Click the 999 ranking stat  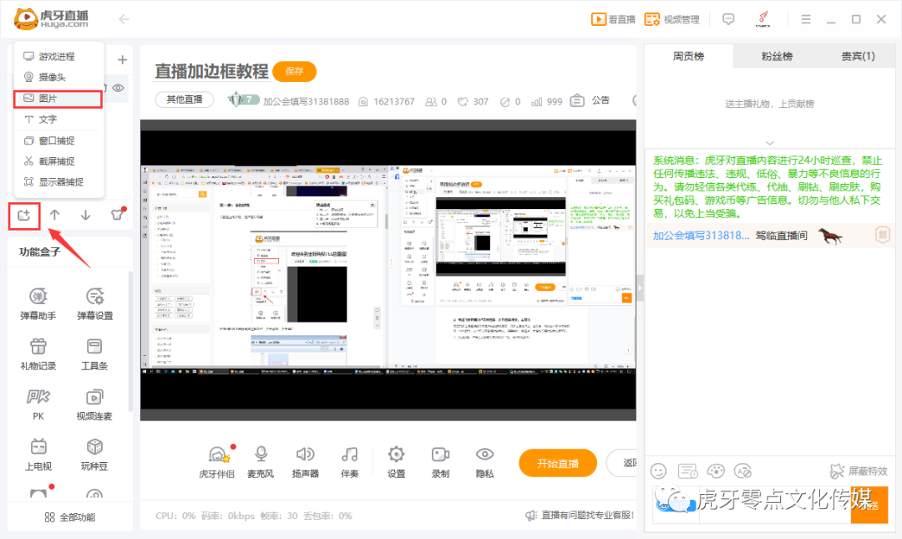point(546,102)
